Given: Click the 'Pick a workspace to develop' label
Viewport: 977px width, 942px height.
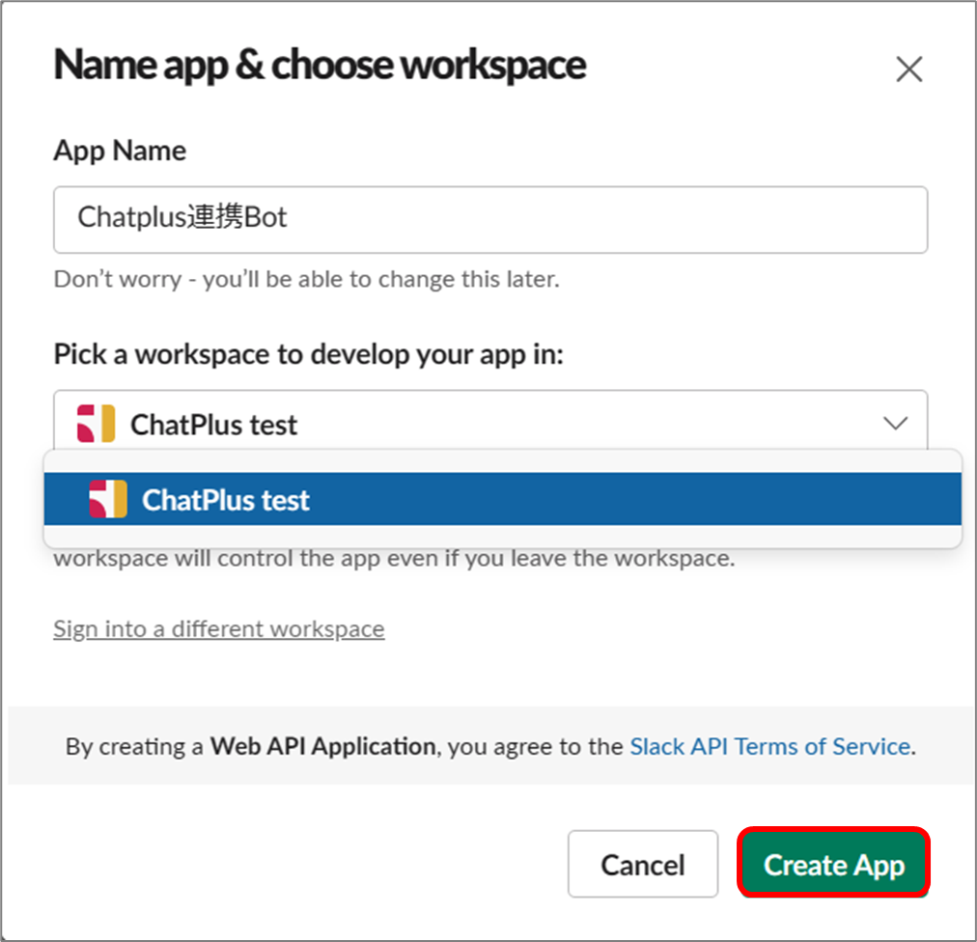Looking at the screenshot, I should click(x=308, y=354).
